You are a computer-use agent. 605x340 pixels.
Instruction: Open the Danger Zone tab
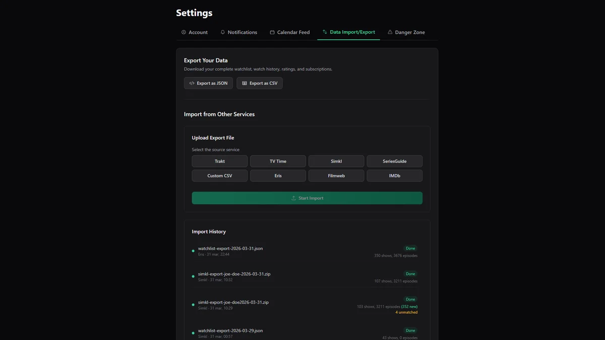[x=409, y=32]
